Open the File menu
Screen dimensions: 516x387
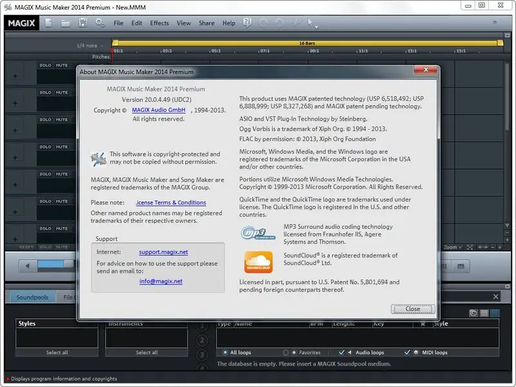point(119,23)
